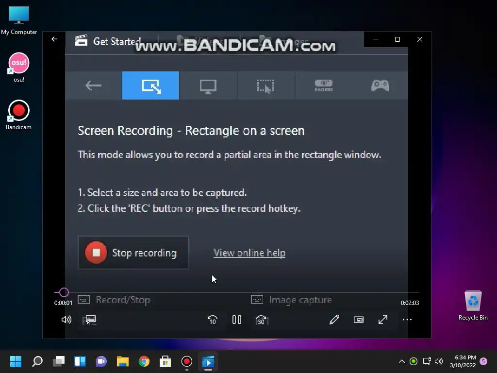Image resolution: width=497 pixels, height=373 pixels.
Task: Open the Windows Start menu
Action: click(16, 361)
